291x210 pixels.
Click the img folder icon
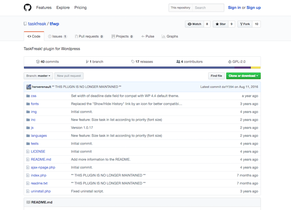tap(28, 111)
